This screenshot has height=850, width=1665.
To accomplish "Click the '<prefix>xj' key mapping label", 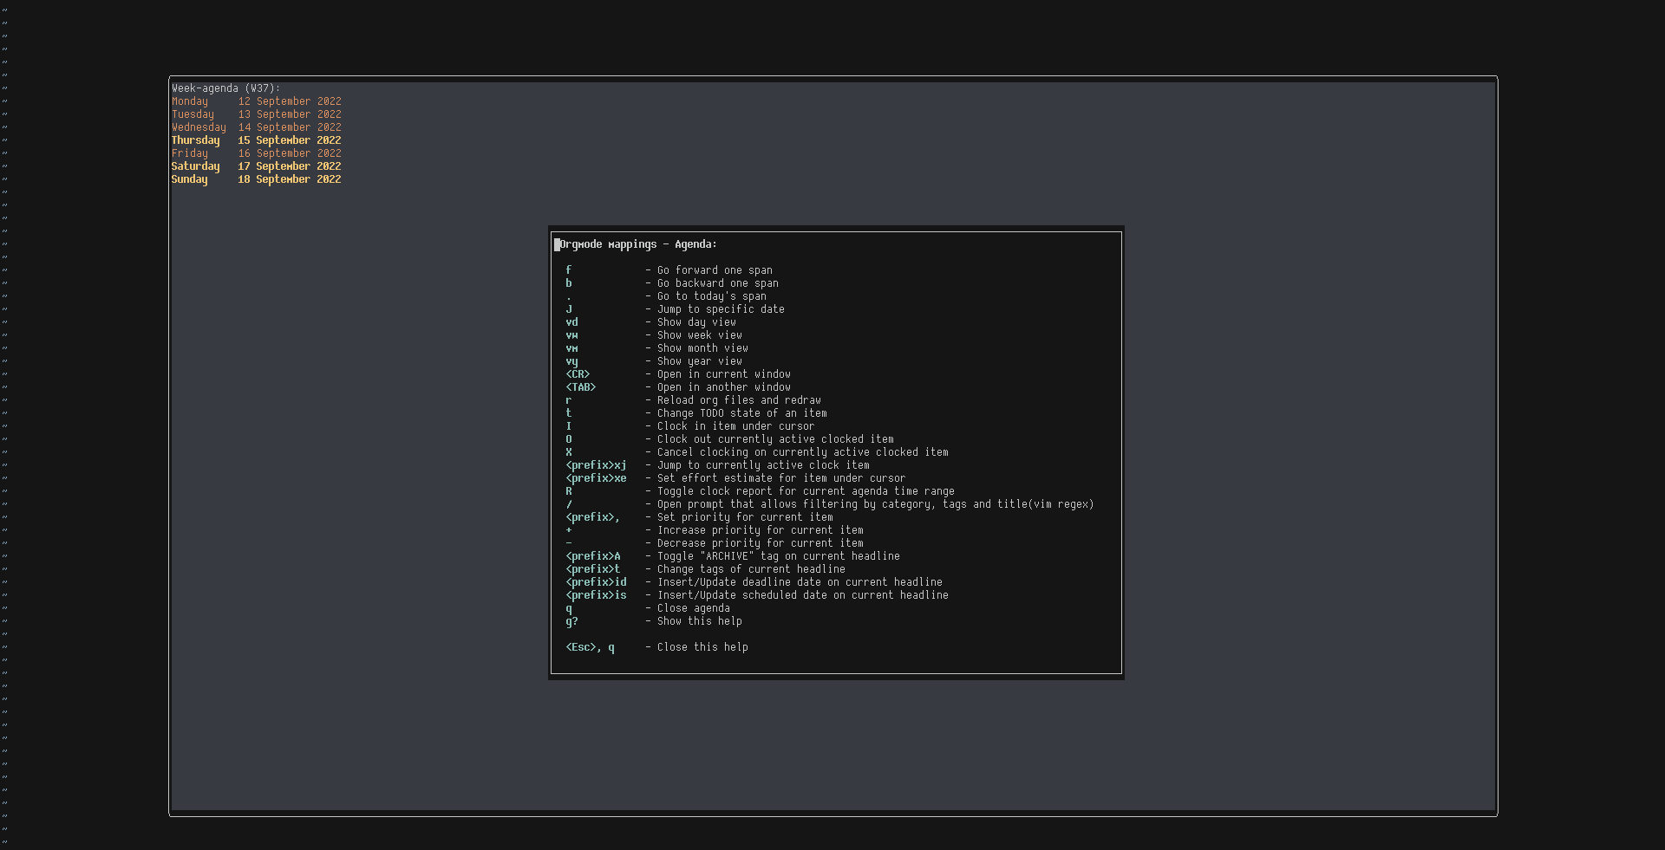I will click(x=596, y=465).
